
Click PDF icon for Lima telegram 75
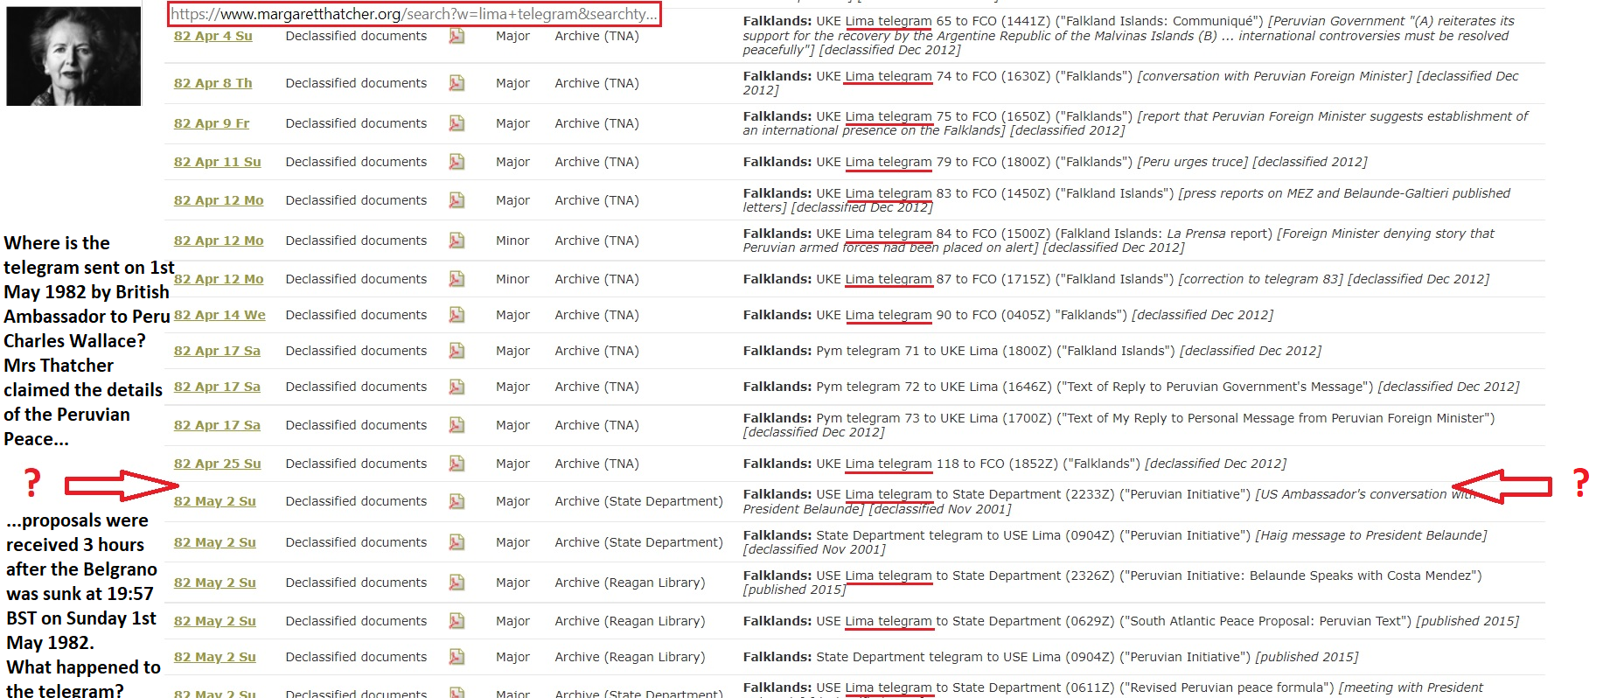457,123
